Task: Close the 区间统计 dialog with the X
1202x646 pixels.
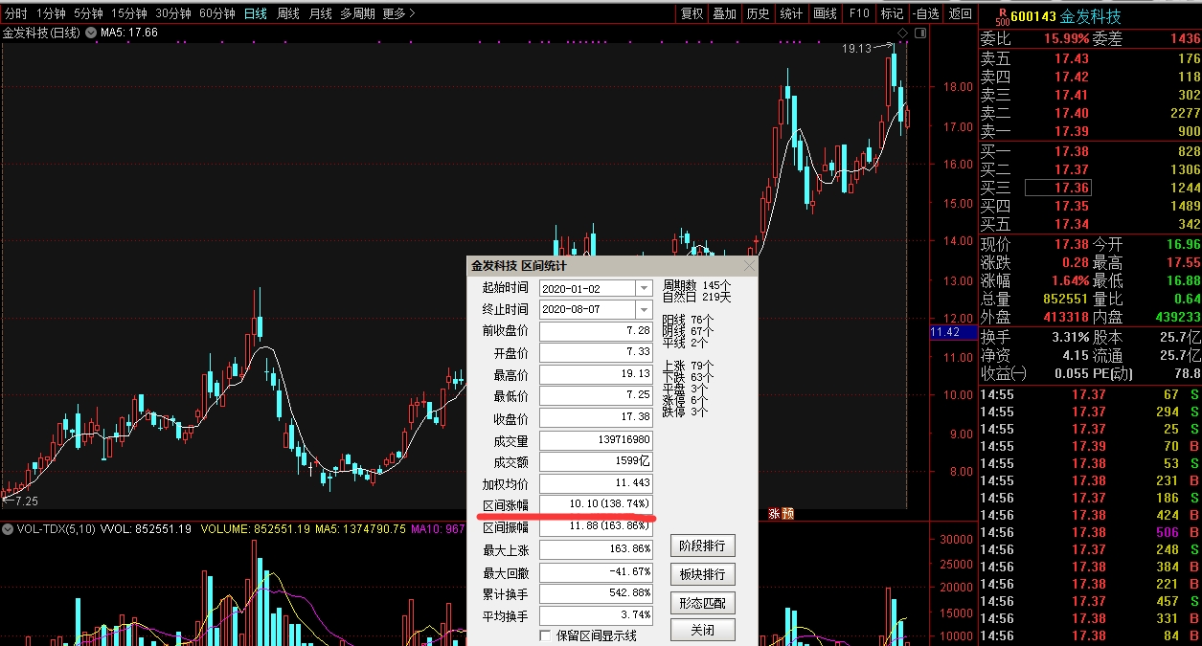Action: coord(748,266)
